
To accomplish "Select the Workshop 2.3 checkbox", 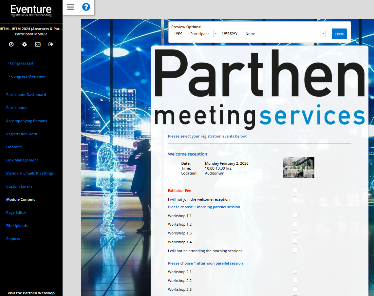I will pyautogui.click(x=295, y=289).
